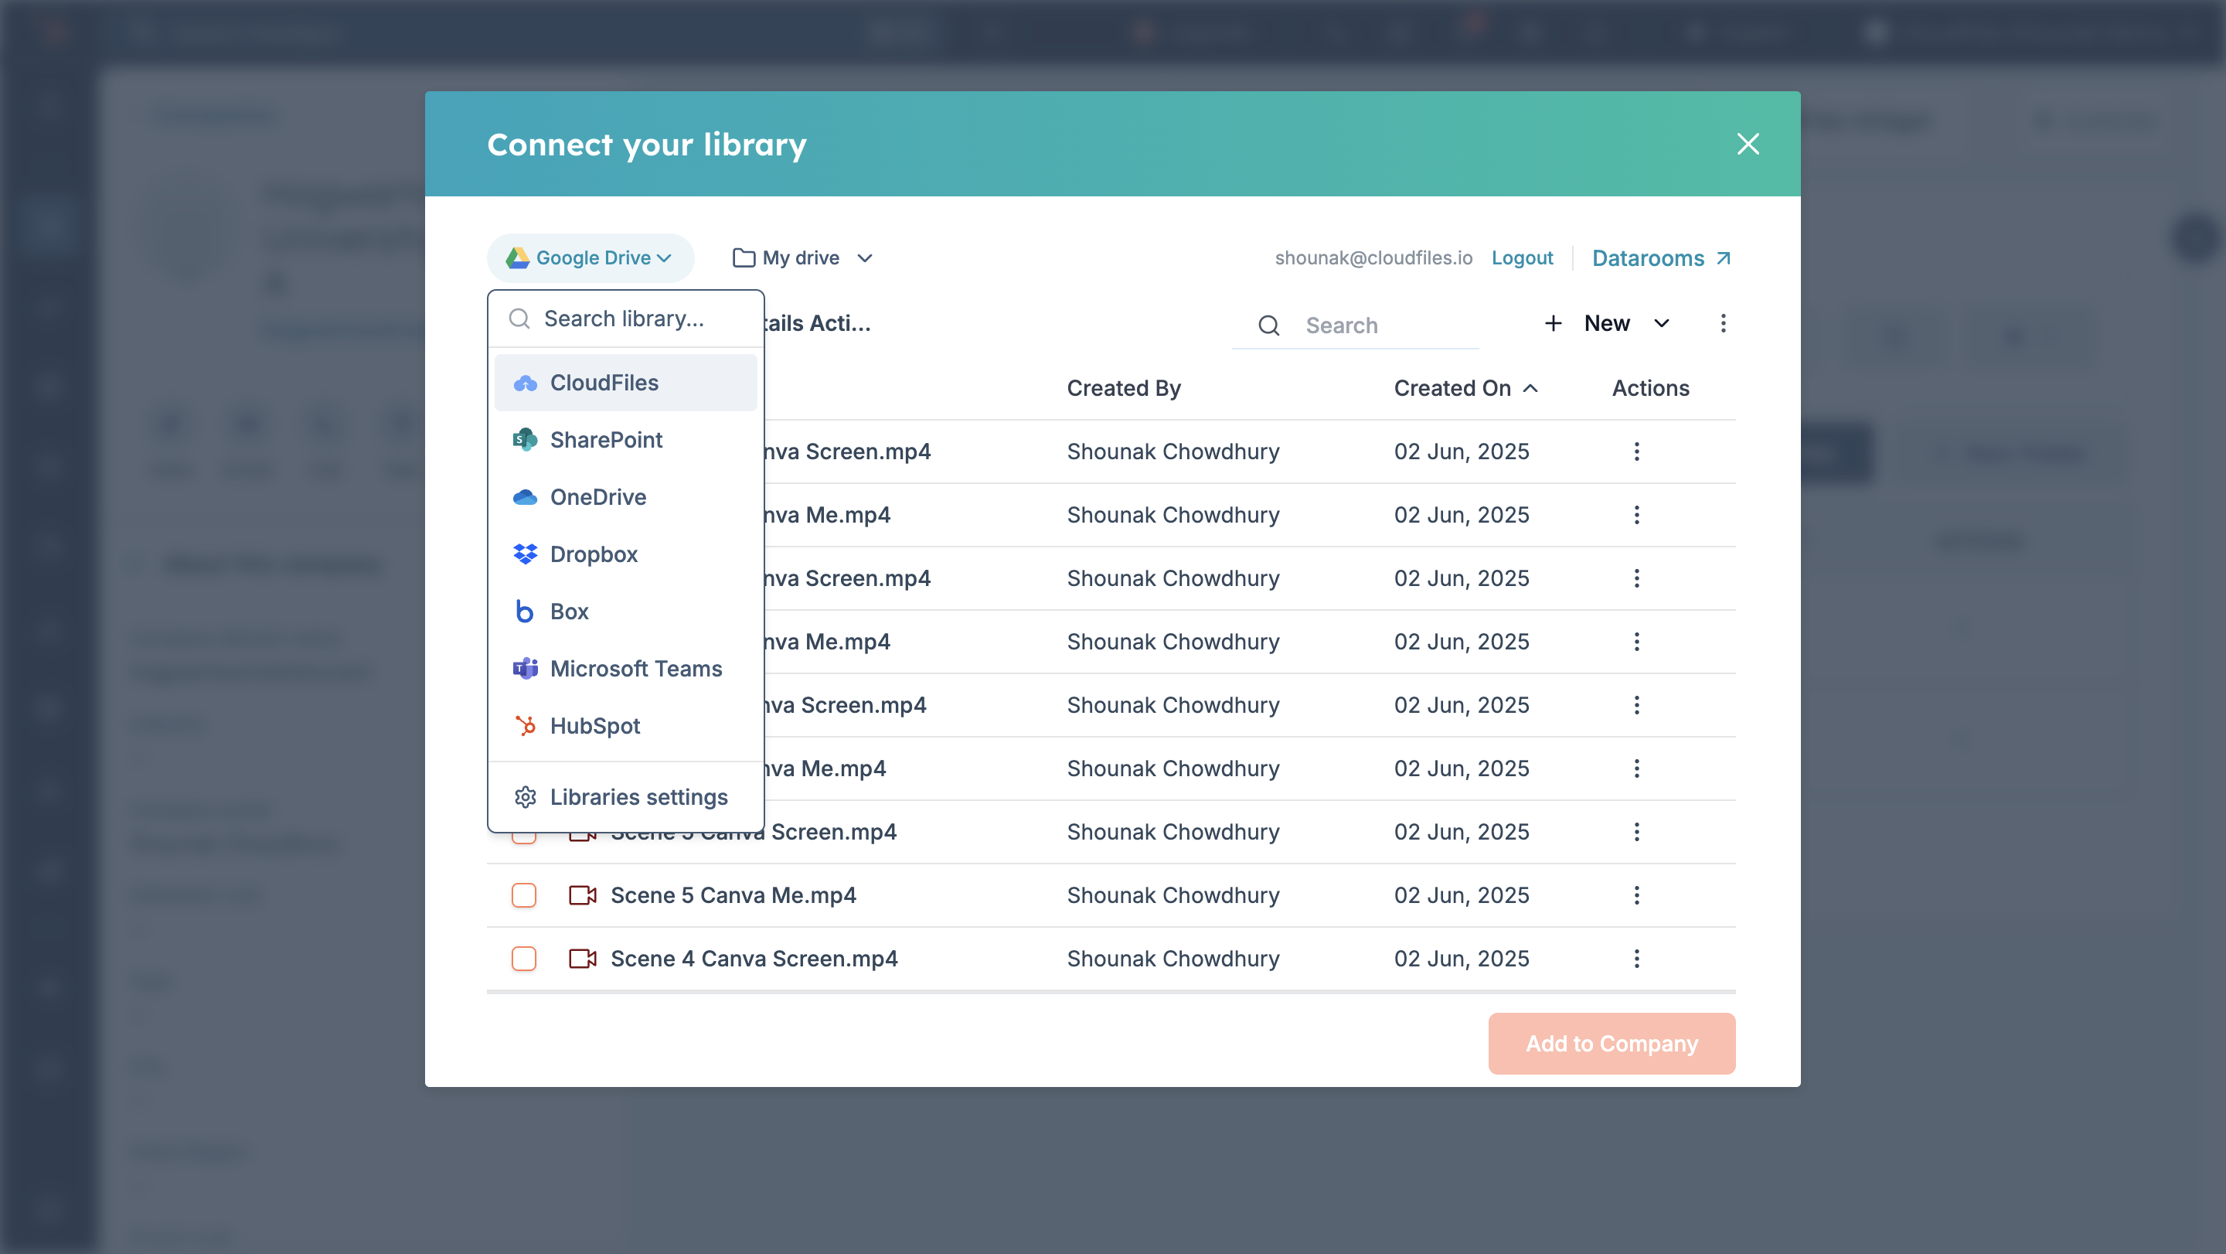Click the shounak@cloudfiles.io account email
Screen dimensions: 2226x1254
pyautogui.click(x=1373, y=257)
